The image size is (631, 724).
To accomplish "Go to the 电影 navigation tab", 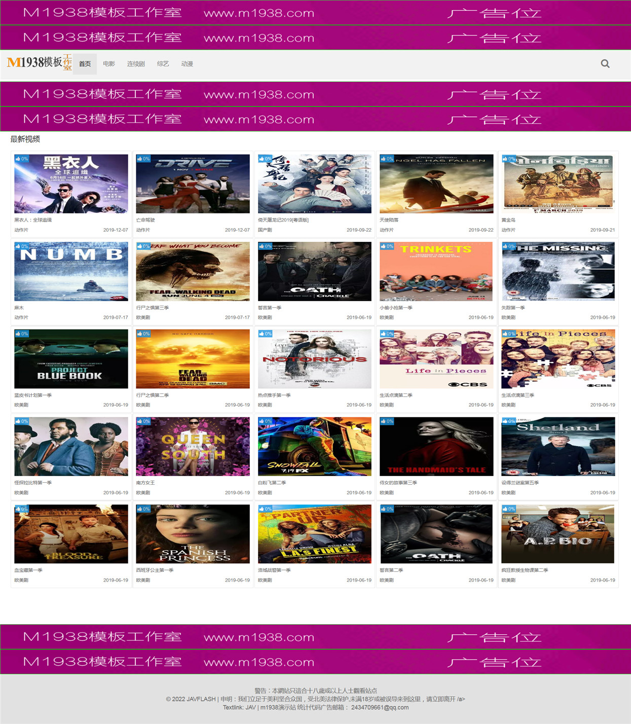I will point(109,64).
